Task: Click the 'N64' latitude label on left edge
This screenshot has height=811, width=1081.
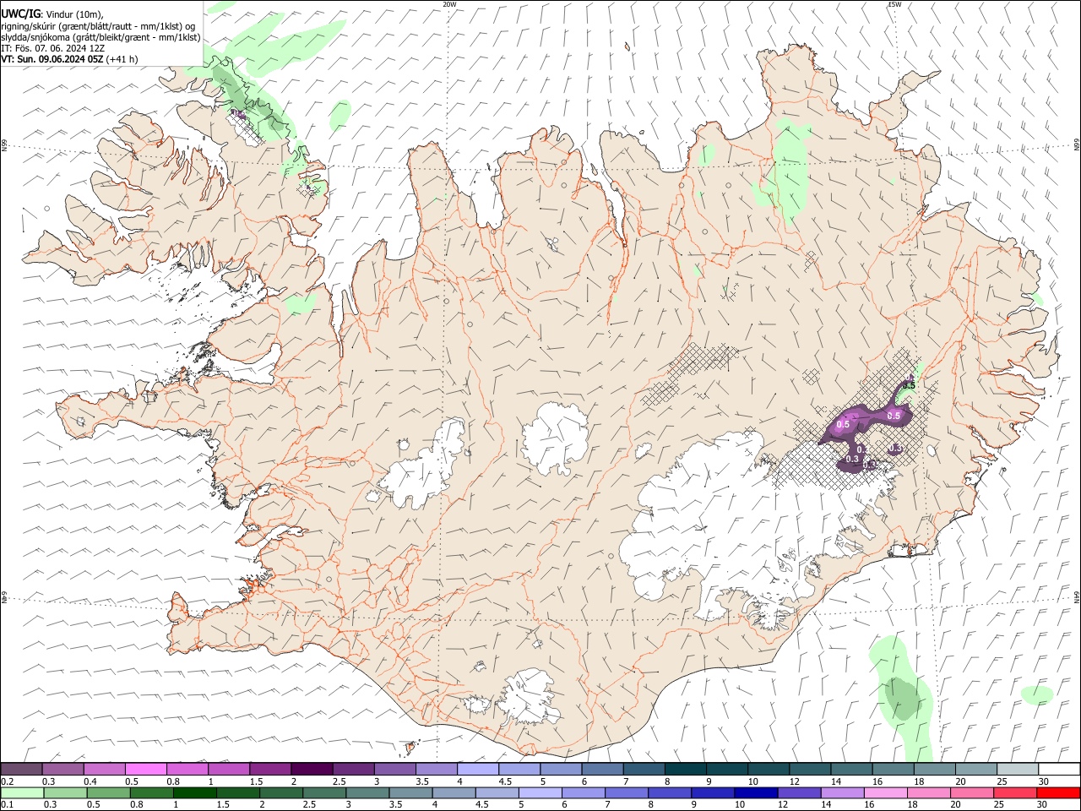Action: click(x=4, y=597)
